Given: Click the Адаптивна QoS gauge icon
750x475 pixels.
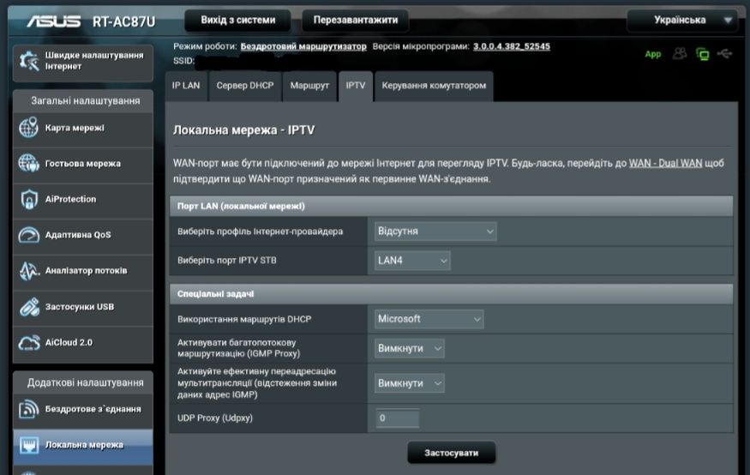Looking at the screenshot, I should (x=28, y=235).
